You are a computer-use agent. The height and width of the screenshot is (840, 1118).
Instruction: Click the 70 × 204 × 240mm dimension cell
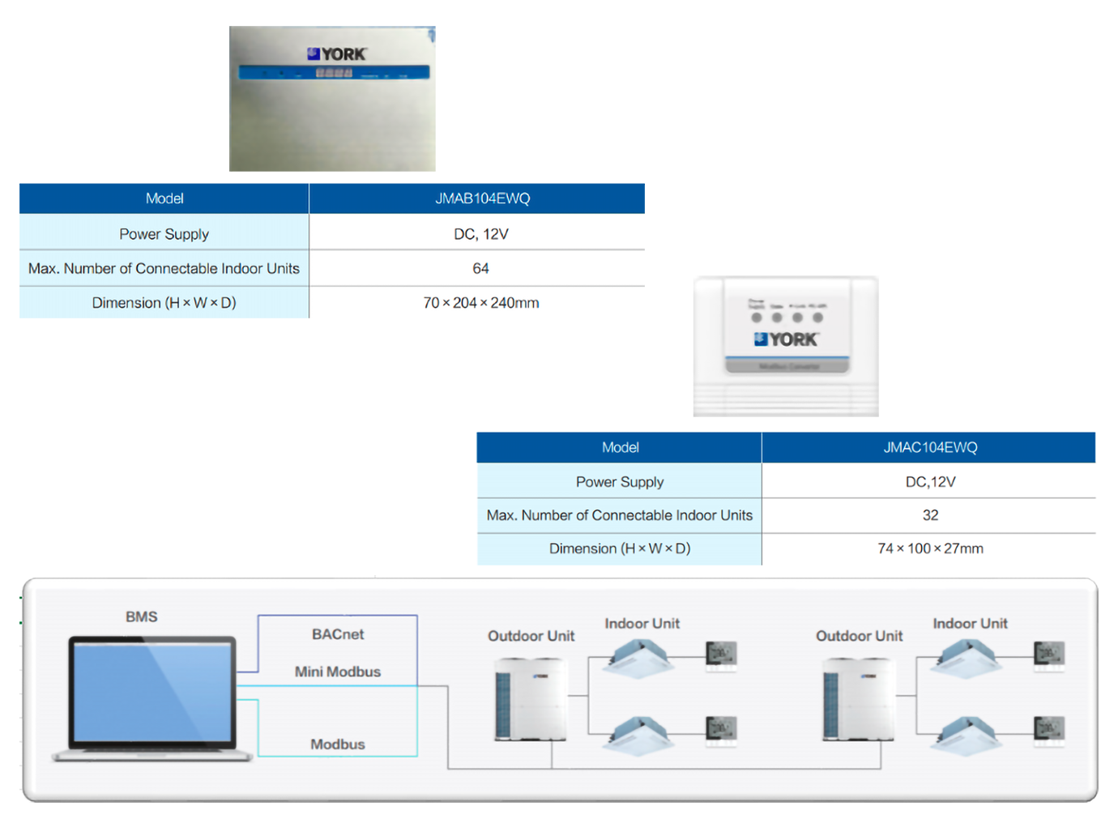[x=480, y=303]
